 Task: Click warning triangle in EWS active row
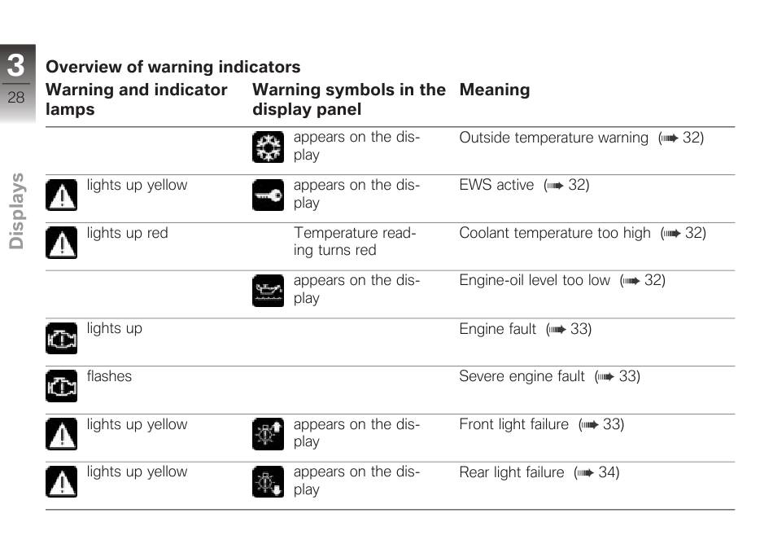pyautogui.click(x=62, y=195)
